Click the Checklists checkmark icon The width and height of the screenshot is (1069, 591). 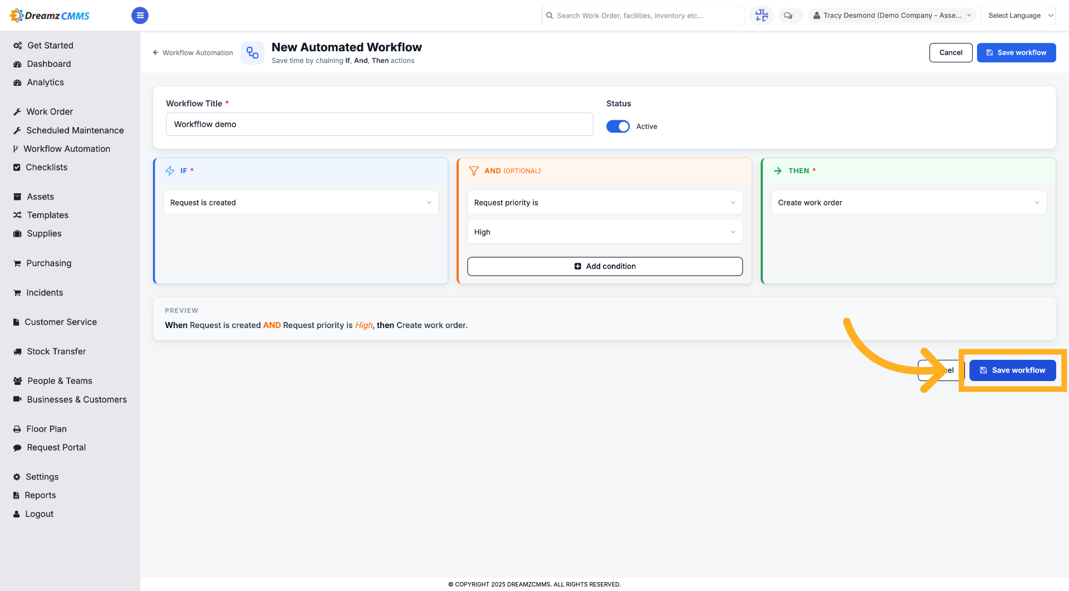click(17, 167)
